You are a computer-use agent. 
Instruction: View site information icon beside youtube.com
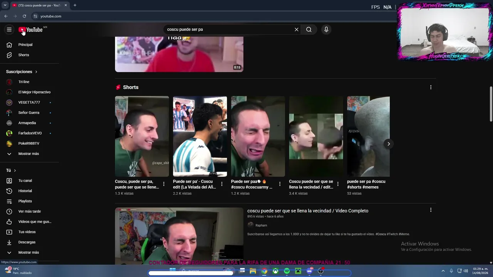coord(35,16)
